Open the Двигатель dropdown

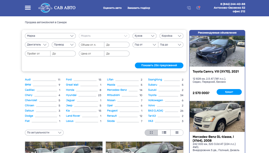click(x=37, y=45)
